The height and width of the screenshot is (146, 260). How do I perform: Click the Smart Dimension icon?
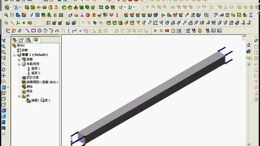pos(20,31)
